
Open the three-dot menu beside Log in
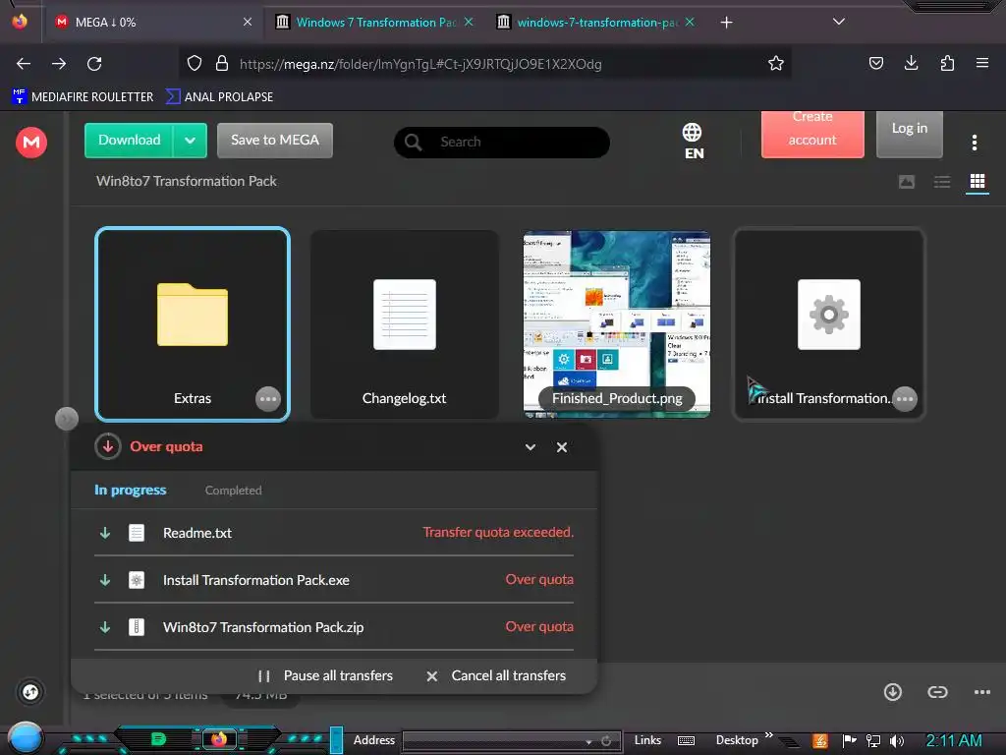pyautogui.click(x=974, y=142)
